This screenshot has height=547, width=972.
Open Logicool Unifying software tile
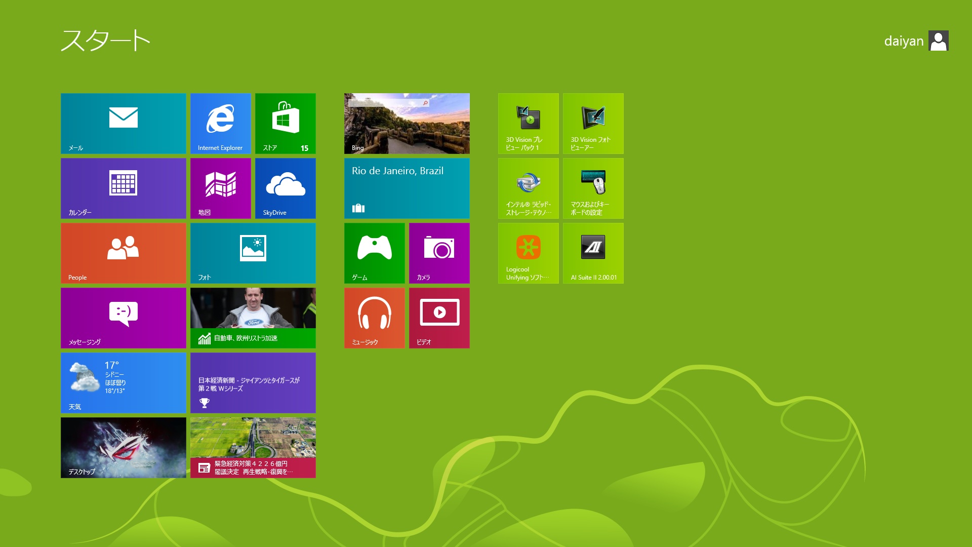[x=528, y=253]
